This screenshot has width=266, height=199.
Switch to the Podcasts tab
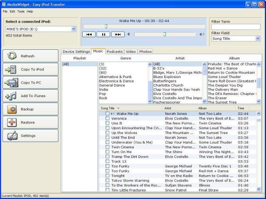(x=114, y=52)
